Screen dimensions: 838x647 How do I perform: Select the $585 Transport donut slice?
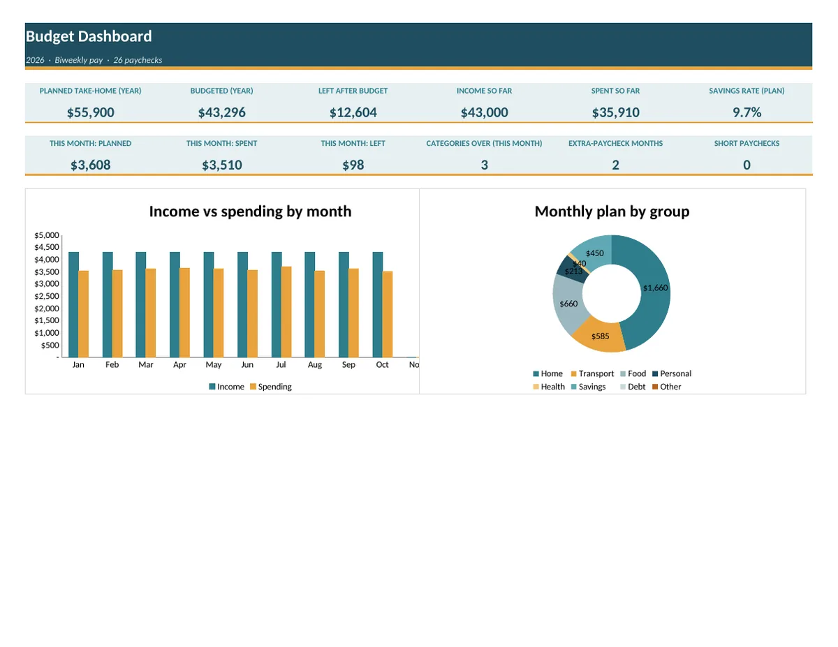click(x=599, y=336)
